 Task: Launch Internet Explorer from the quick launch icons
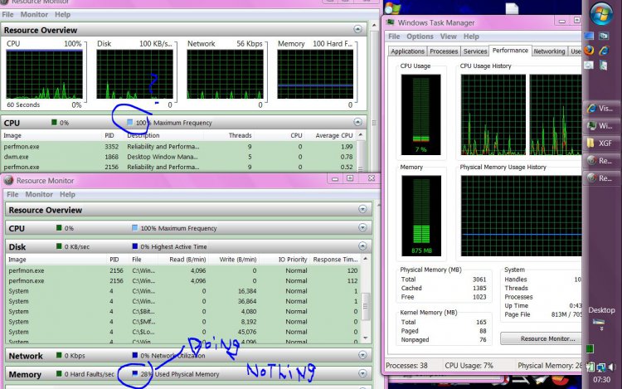604,51
